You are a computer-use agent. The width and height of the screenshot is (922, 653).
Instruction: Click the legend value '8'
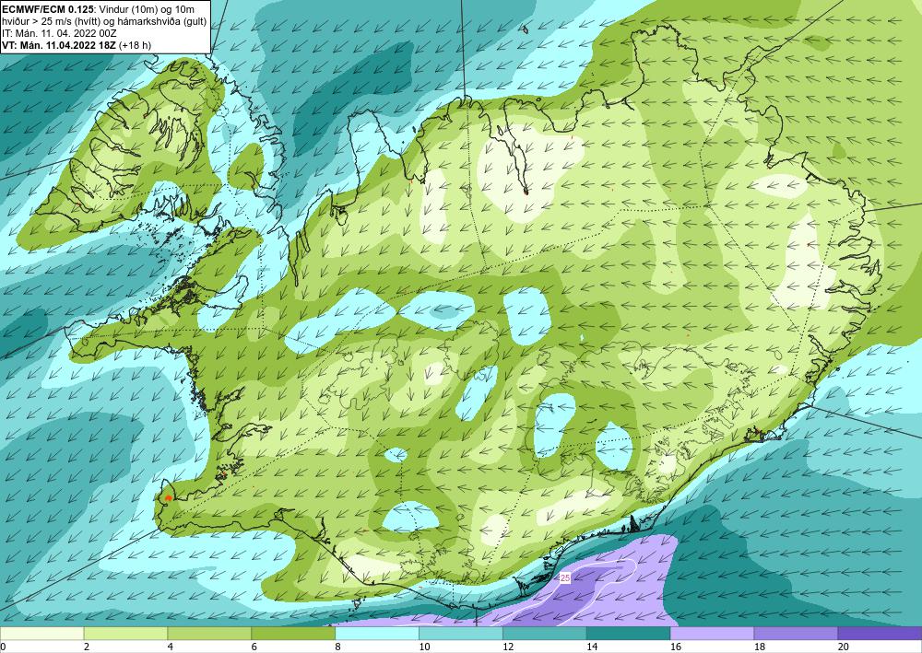pos(338,647)
